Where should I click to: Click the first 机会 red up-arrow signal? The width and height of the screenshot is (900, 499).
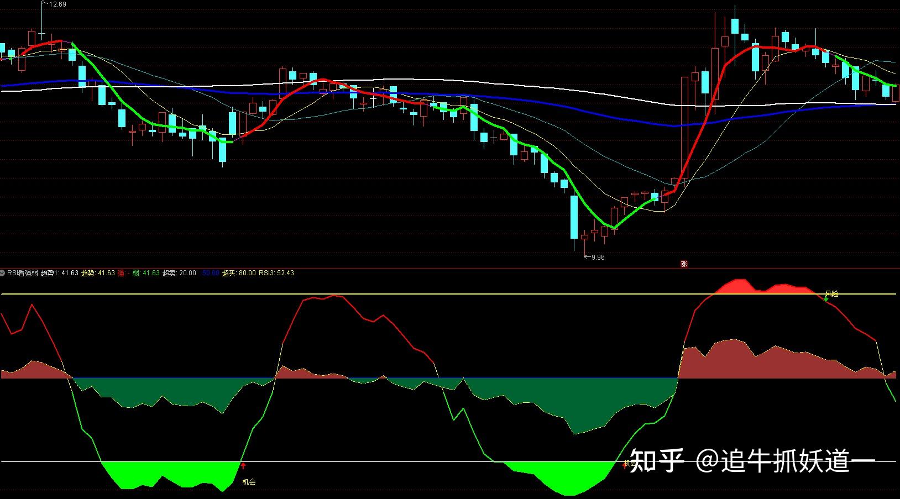tap(243, 466)
